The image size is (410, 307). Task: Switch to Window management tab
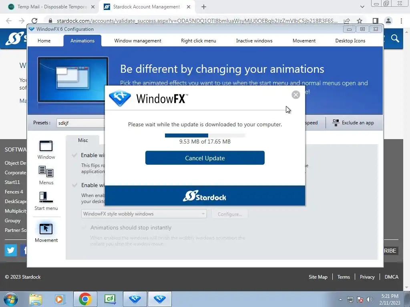138,41
